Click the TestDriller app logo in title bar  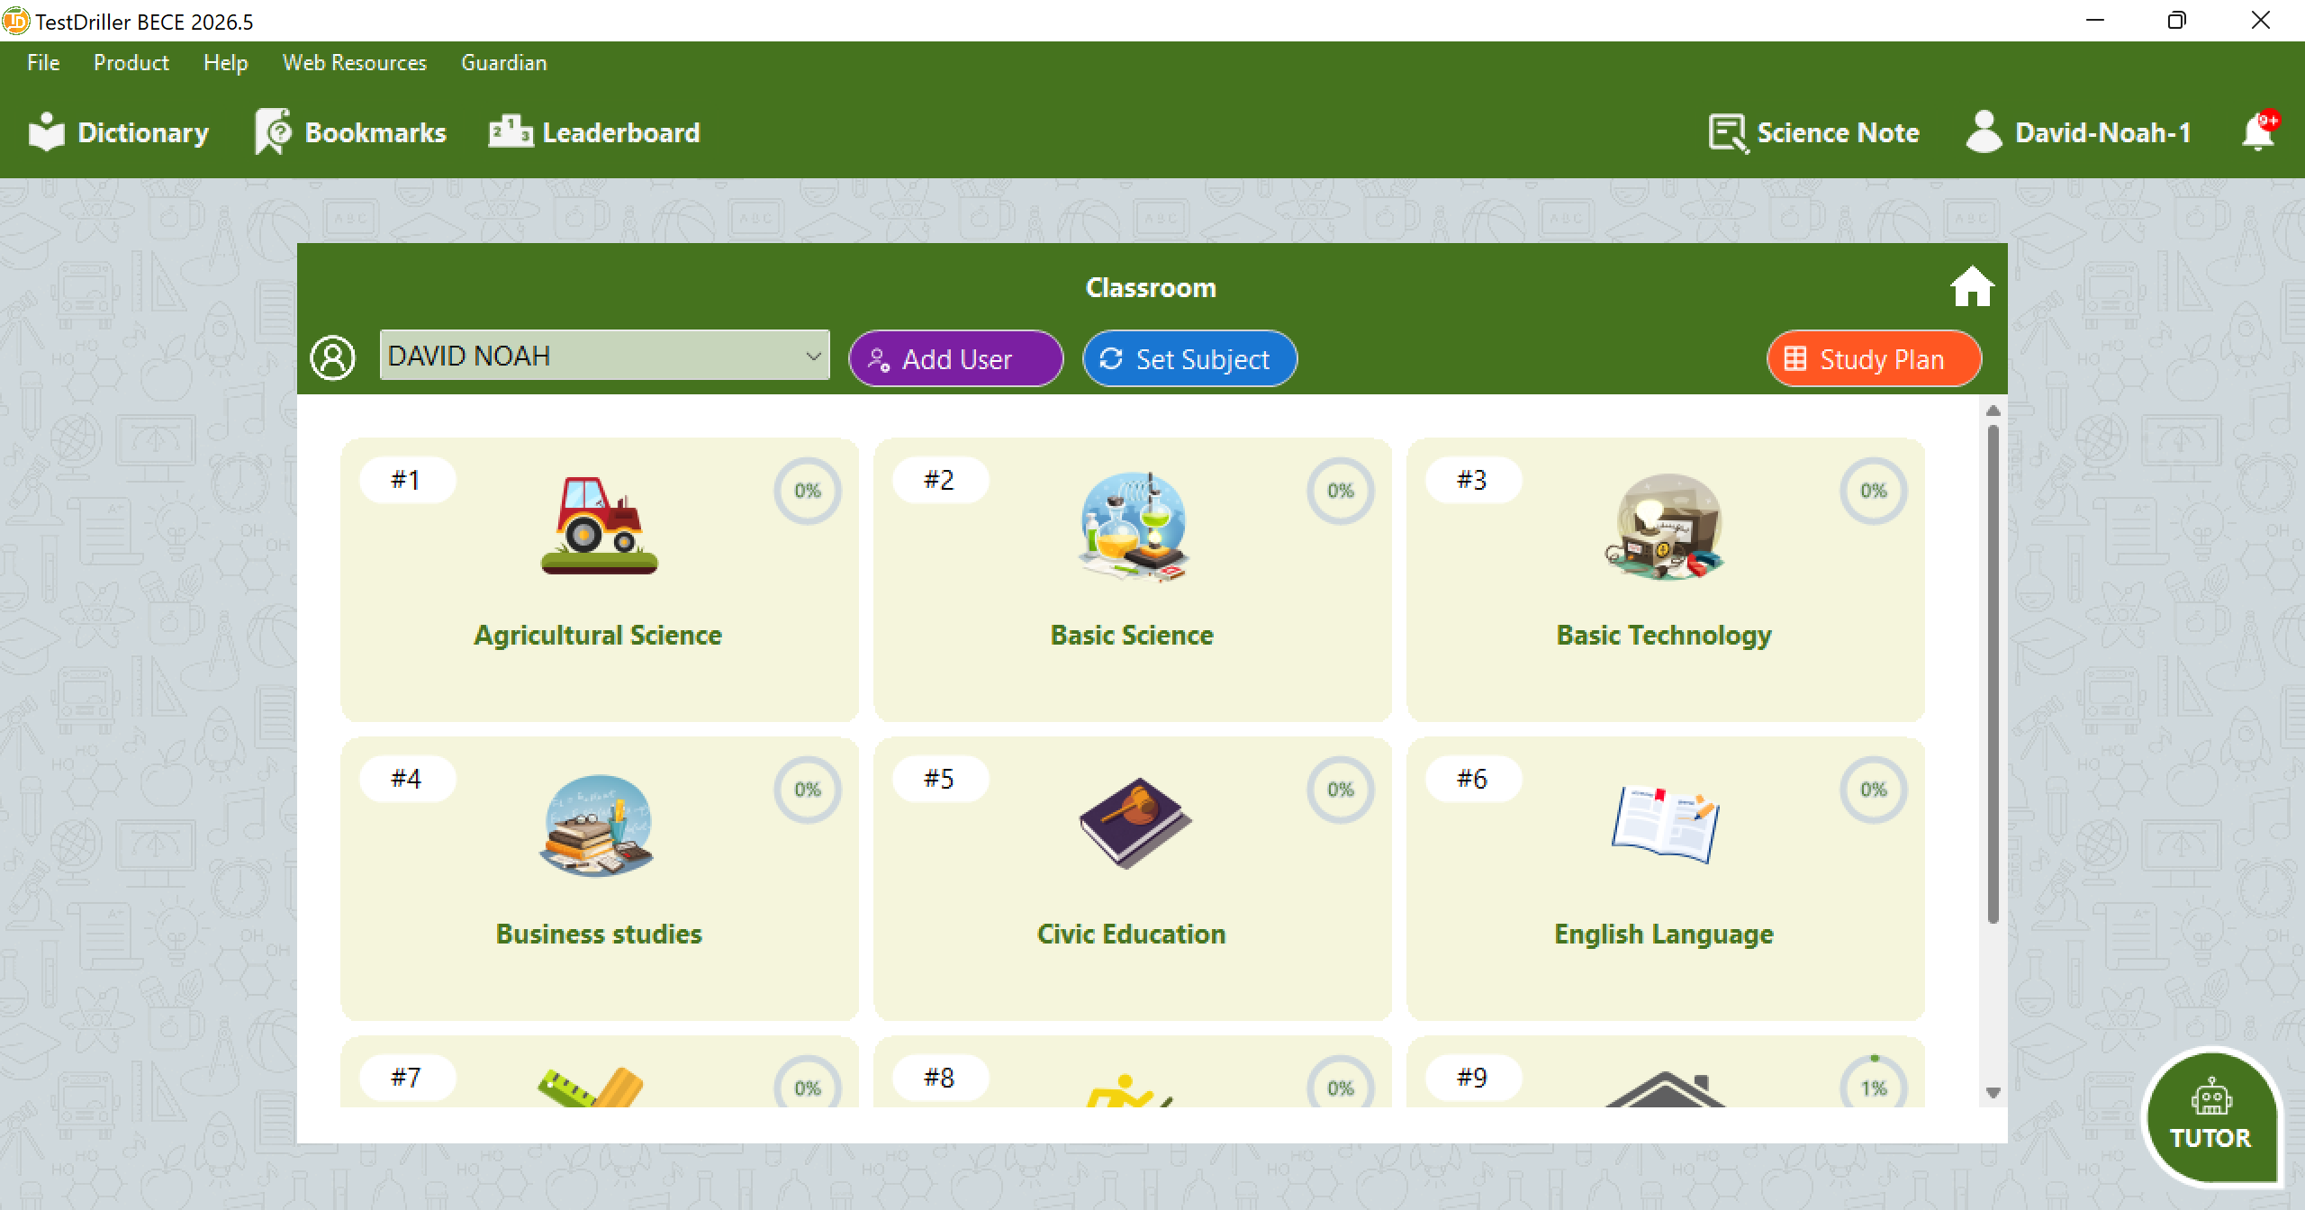pyautogui.click(x=15, y=21)
